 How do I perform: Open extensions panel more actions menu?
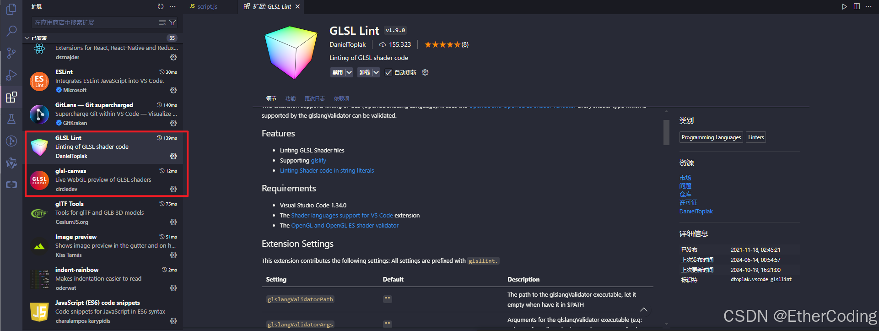point(173,6)
